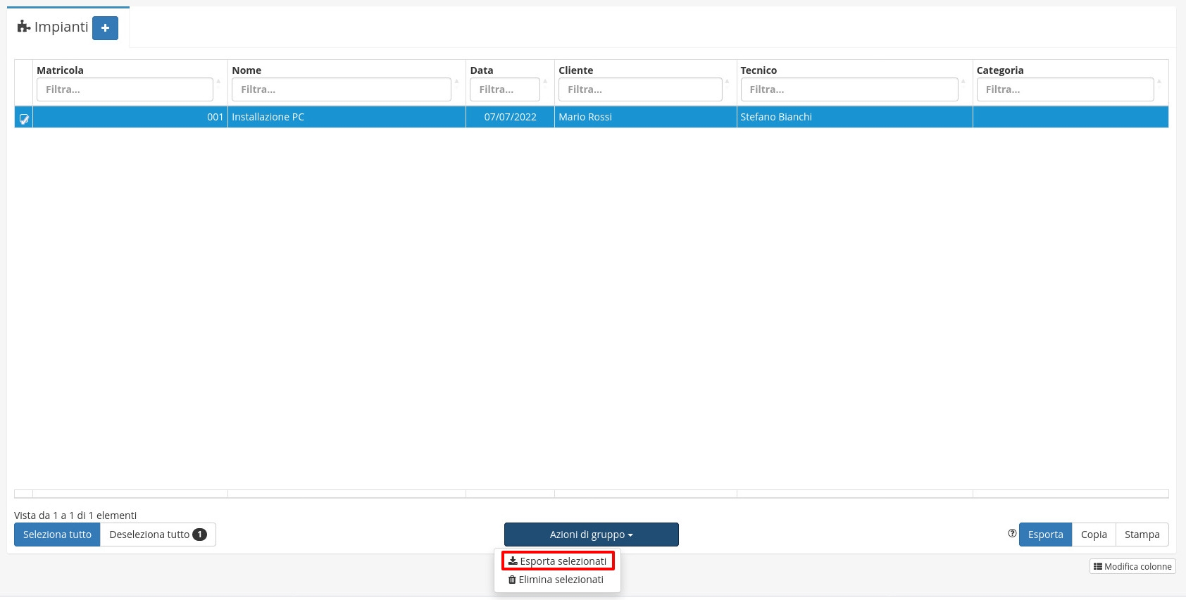Click sort arrows on Nome column
The height and width of the screenshot is (600, 1186).
coord(456,82)
